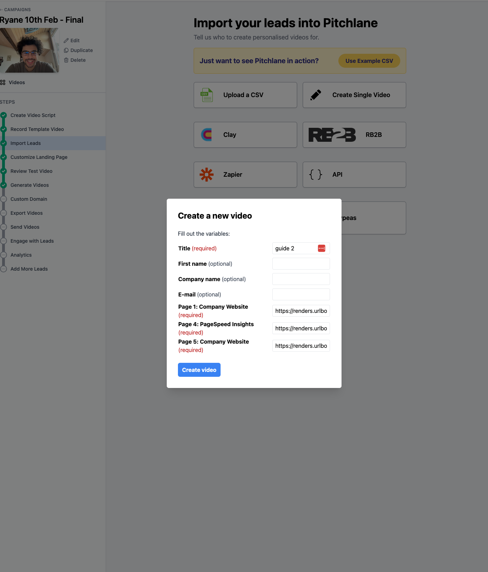488x572 pixels.
Task: Click the green check beside Customize Landing Page
Action: pos(3,157)
